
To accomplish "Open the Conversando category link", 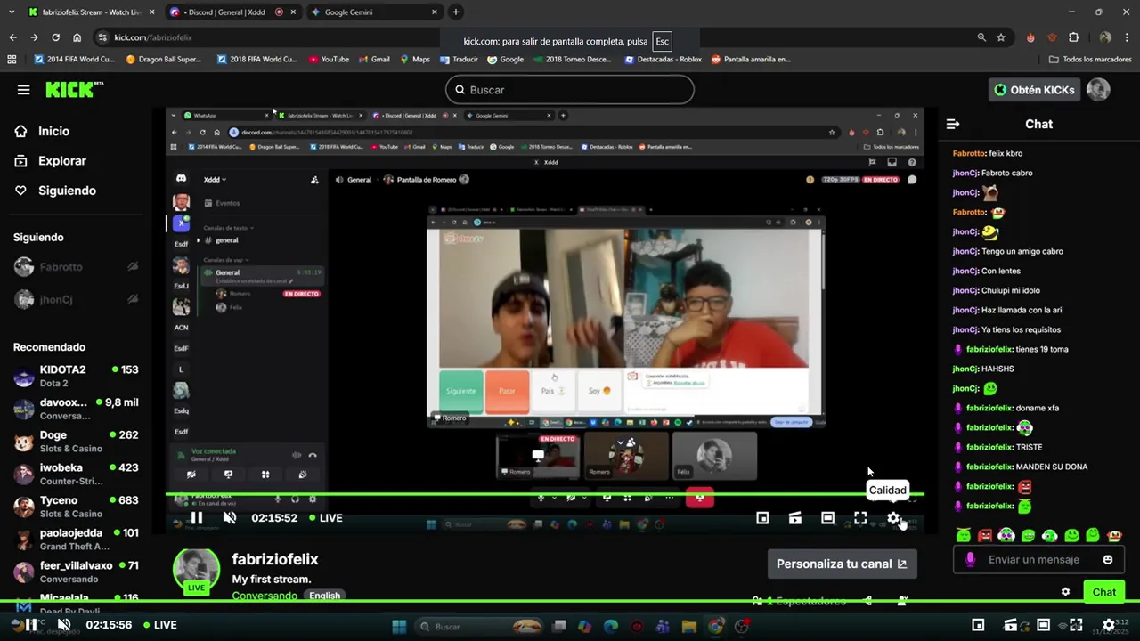I will click(x=265, y=596).
